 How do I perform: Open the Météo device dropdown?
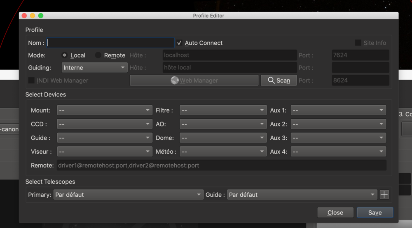[223, 152]
